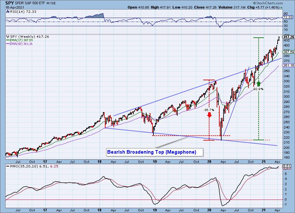The height and width of the screenshot is (213, 295).
Task: Click the NYSE exchange label
Action: [x=51, y=3]
